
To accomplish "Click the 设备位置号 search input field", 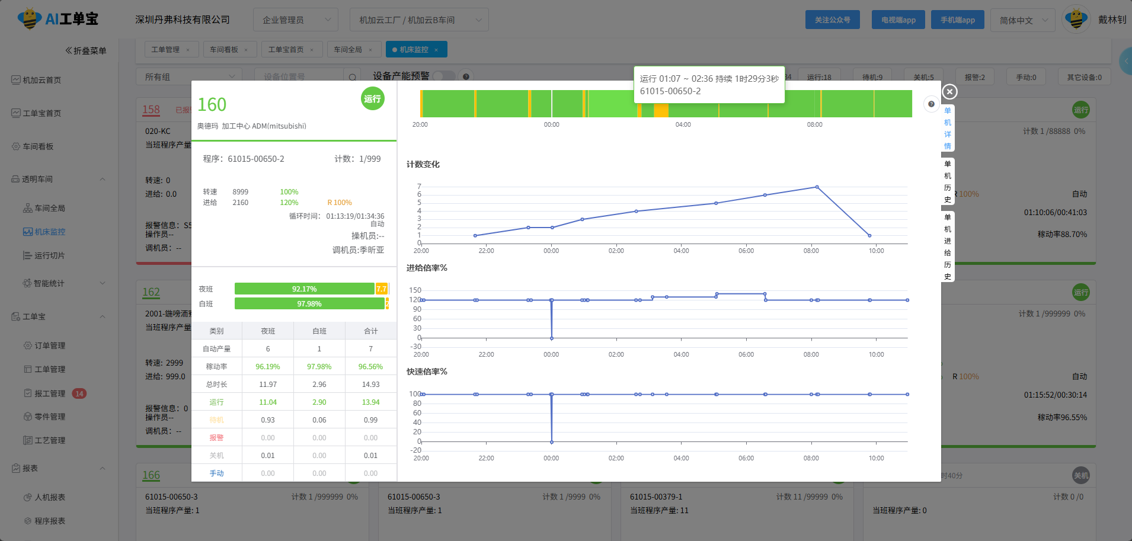I will click(x=299, y=77).
